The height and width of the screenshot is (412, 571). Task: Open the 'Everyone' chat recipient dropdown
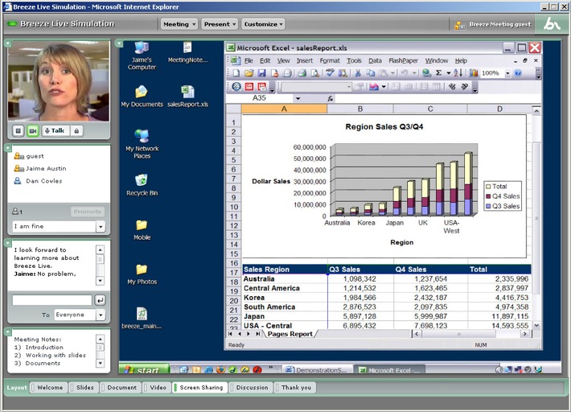click(x=101, y=315)
